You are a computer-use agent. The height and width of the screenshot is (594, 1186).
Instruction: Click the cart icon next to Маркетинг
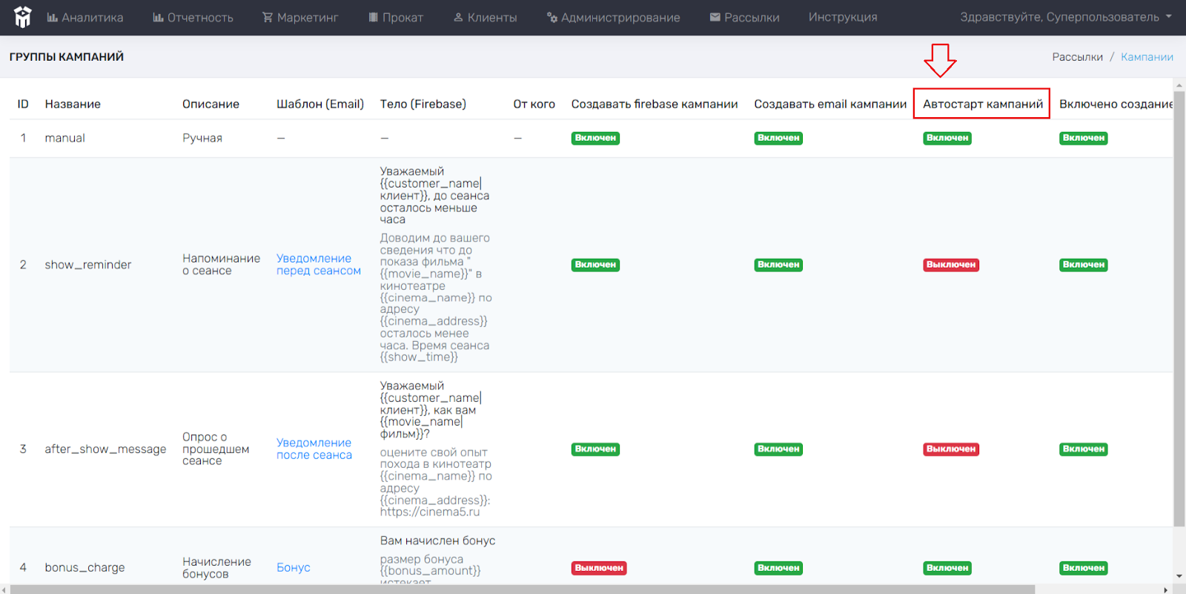pyautogui.click(x=268, y=17)
